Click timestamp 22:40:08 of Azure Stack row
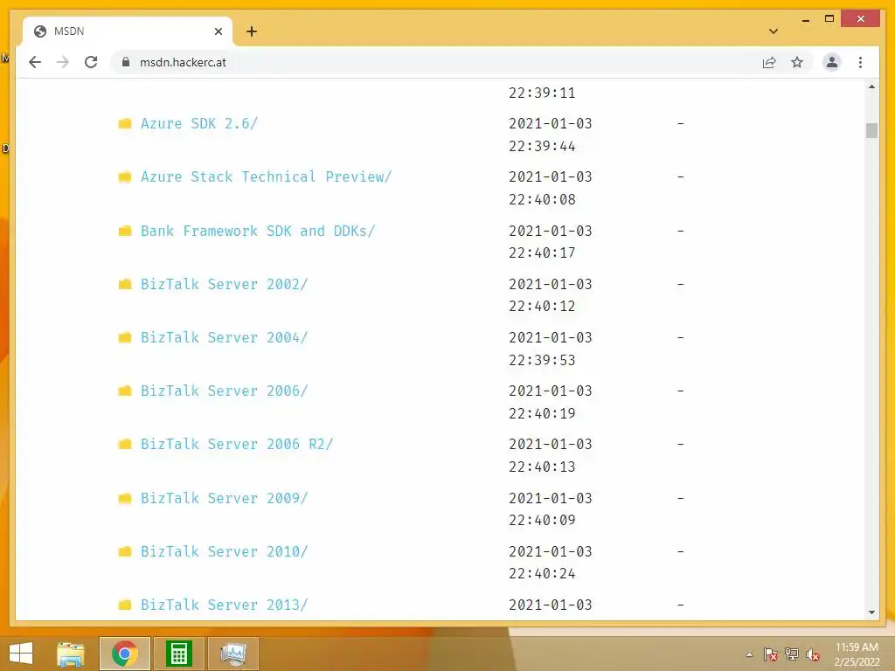The image size is (895, 671). click(x=542, y=200)
